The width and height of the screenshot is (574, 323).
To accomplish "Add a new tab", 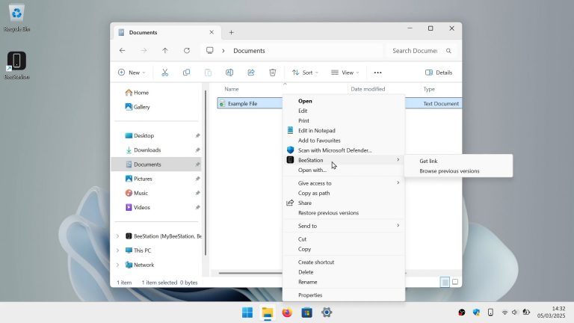I will click(x=232, y=32).
